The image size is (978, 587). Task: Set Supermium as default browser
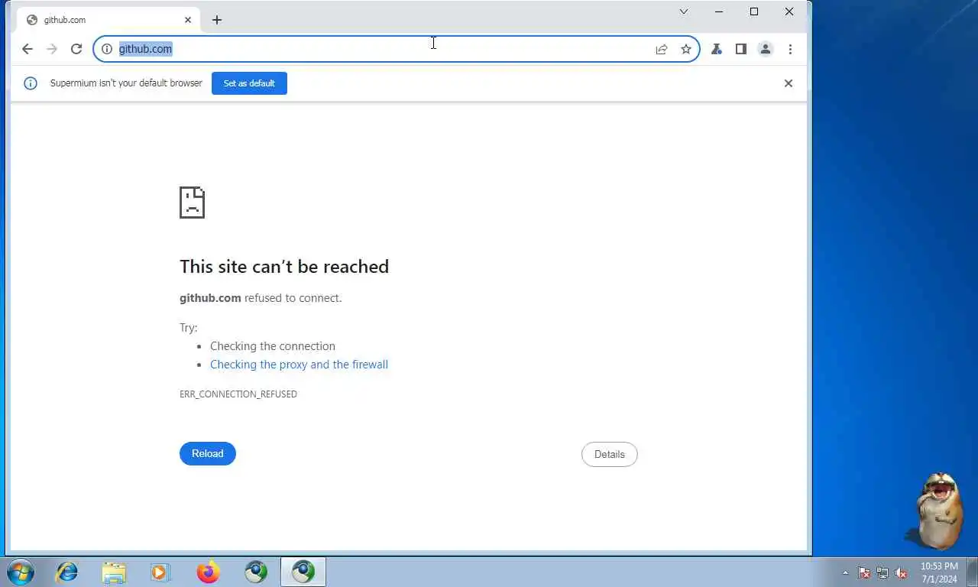coord(249,83)
